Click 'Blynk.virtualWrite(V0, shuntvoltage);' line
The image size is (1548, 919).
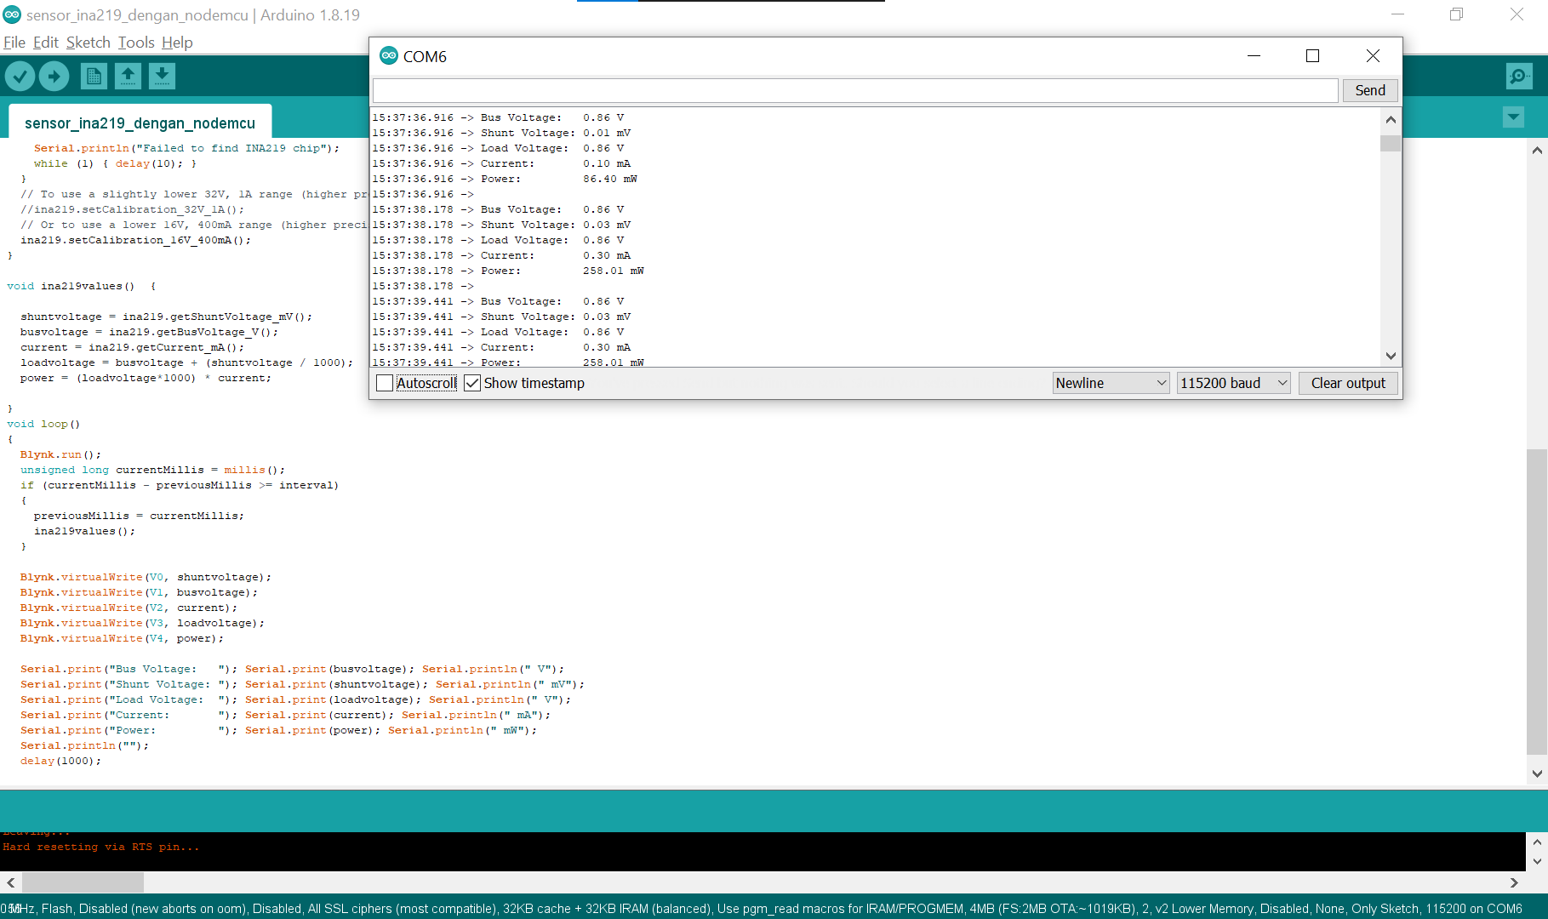[x=146, y=577]
